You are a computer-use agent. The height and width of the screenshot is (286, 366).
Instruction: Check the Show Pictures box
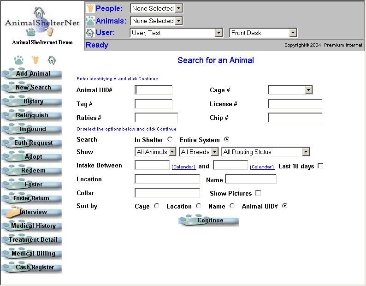click(x=258, y=193)
